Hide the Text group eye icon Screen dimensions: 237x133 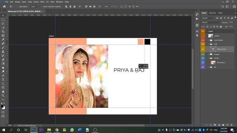[203, 44]
